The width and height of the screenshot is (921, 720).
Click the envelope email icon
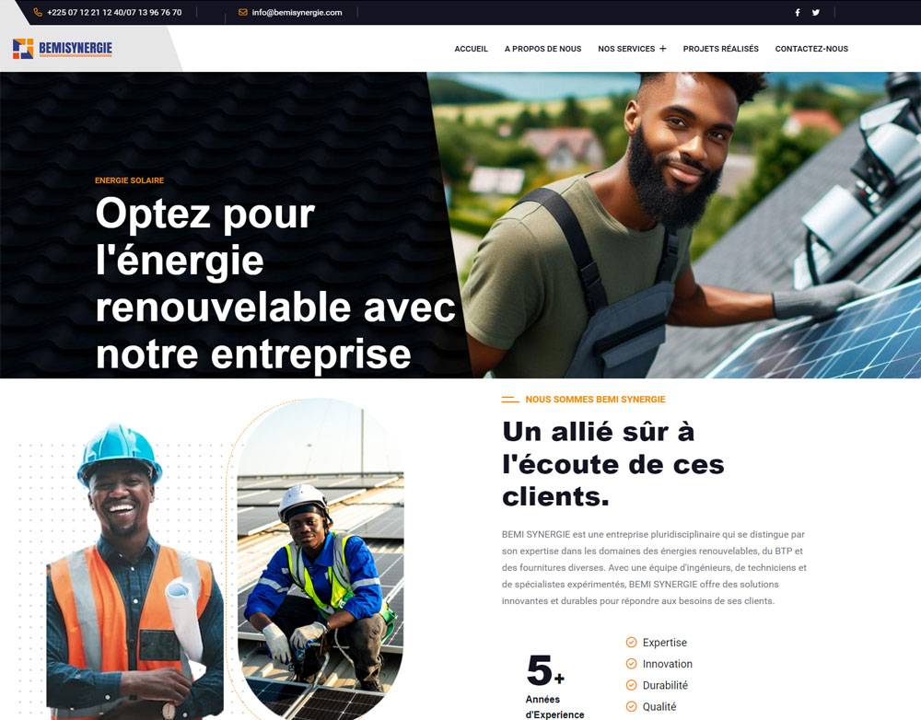[x=242, y=12]
